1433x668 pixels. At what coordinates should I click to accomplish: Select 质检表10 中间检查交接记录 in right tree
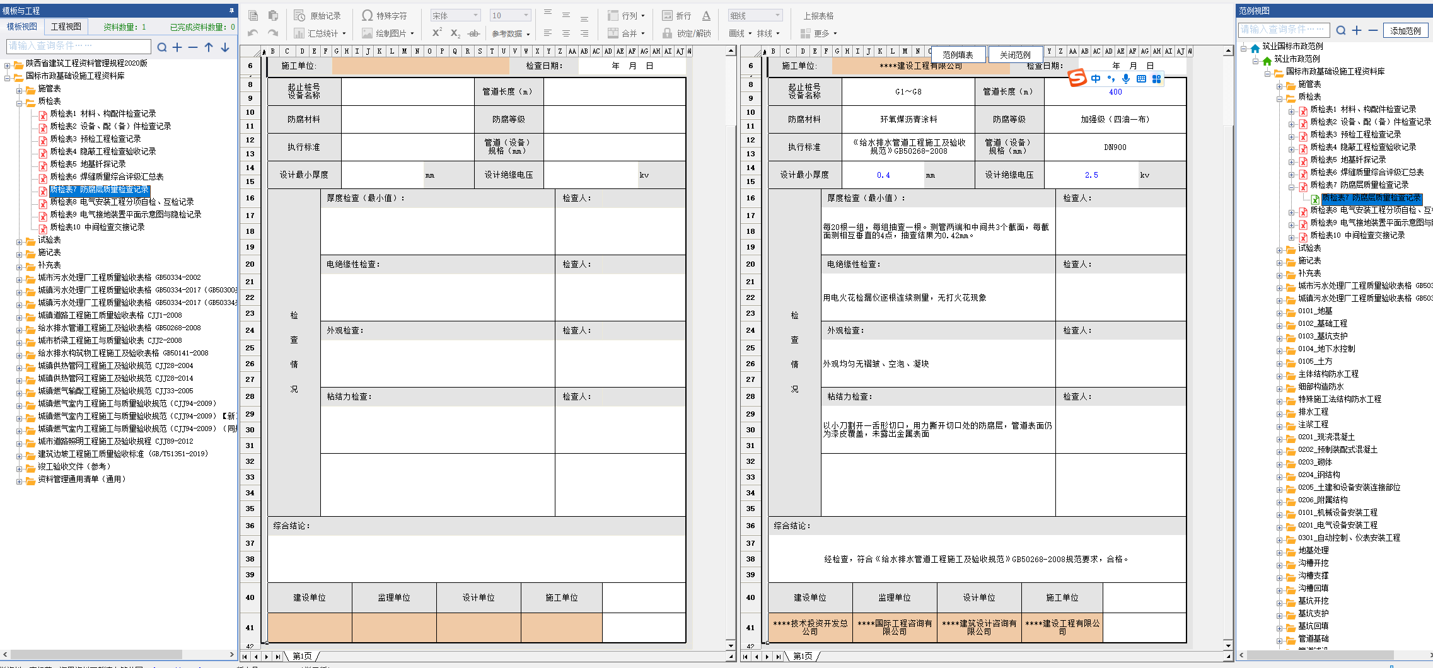pos(1357,235)
